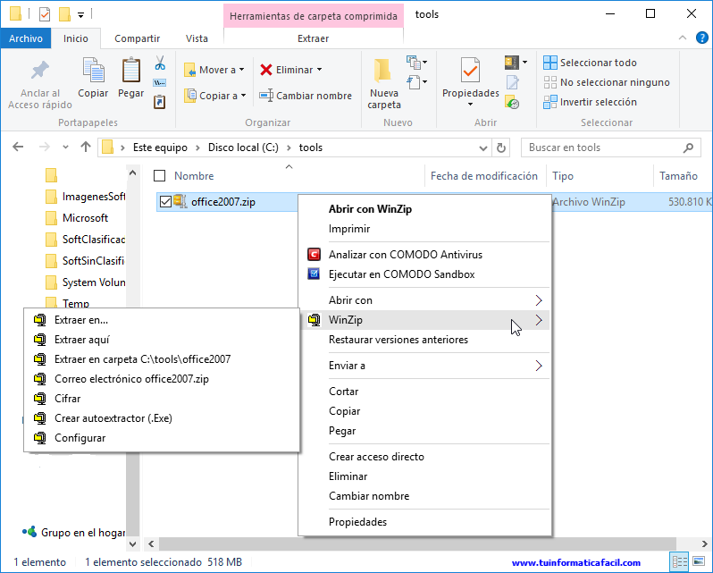Switch to details view icon in status bar
This screenshot has width=713, height=573.
[x=680, y=561]
